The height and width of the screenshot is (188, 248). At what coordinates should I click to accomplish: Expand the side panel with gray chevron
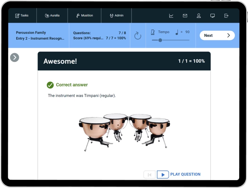point(15,57)
